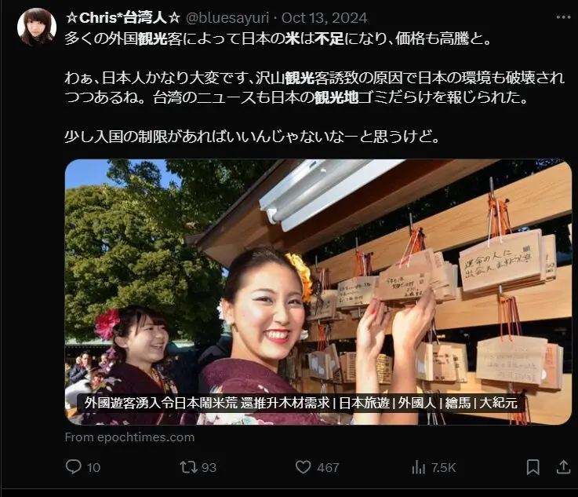The width and height of the screenshot is (578, 497).
Task: Click the retweet arrows icon
Action: click(188, 467)
